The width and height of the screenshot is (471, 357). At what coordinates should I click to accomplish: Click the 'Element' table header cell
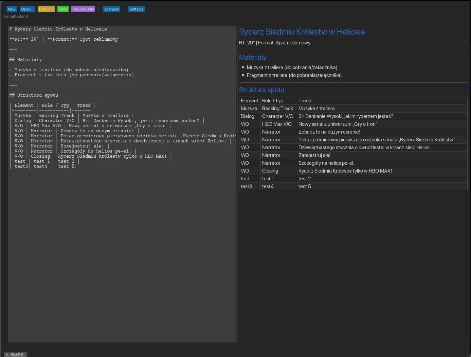pos(250,101)
